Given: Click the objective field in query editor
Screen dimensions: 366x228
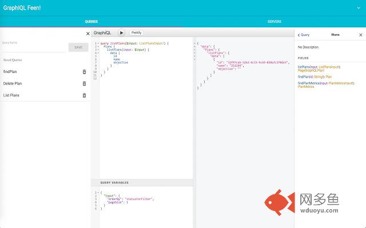Looking at the screenshot, I should (121, 63).
